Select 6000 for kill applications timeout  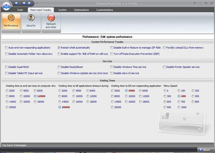[88, 91]
